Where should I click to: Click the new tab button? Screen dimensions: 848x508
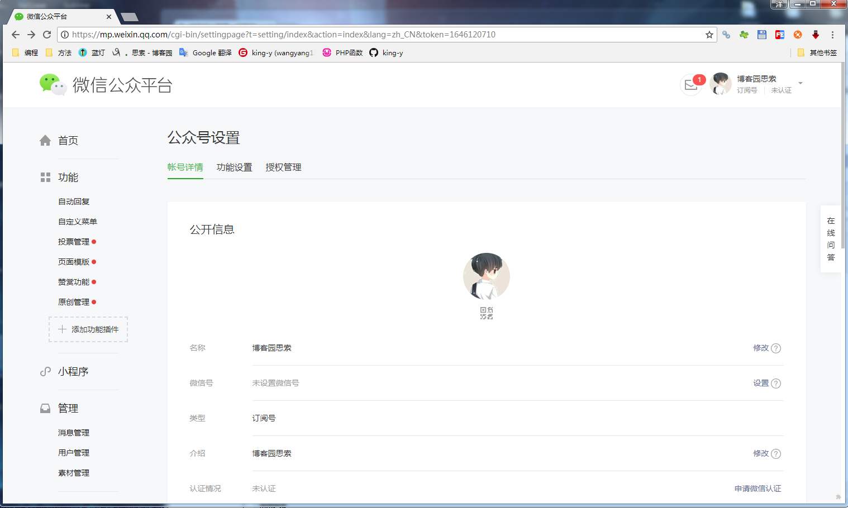coord(130,17)
